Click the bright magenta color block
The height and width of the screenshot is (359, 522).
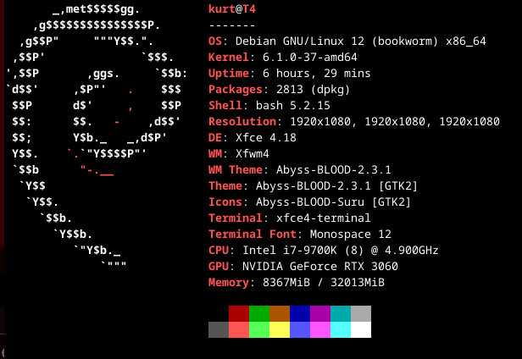[320, 329]
